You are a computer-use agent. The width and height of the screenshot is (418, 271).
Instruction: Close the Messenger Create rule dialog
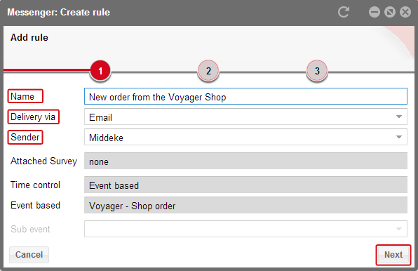[x=405, y=12]
